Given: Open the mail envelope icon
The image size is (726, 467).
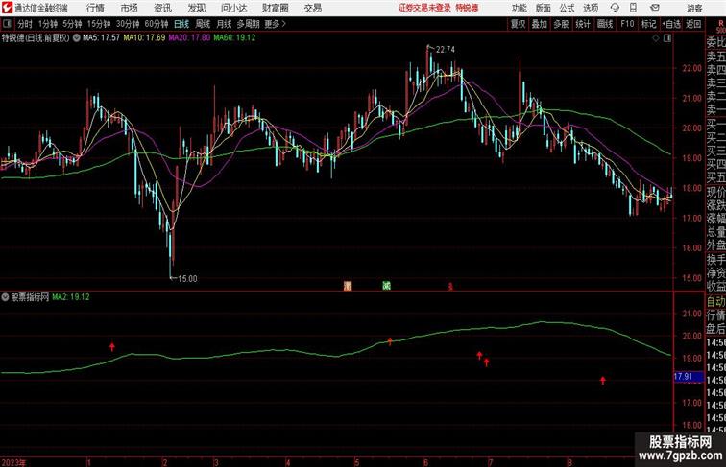Looking at the screenshot, I should [655, 8].
